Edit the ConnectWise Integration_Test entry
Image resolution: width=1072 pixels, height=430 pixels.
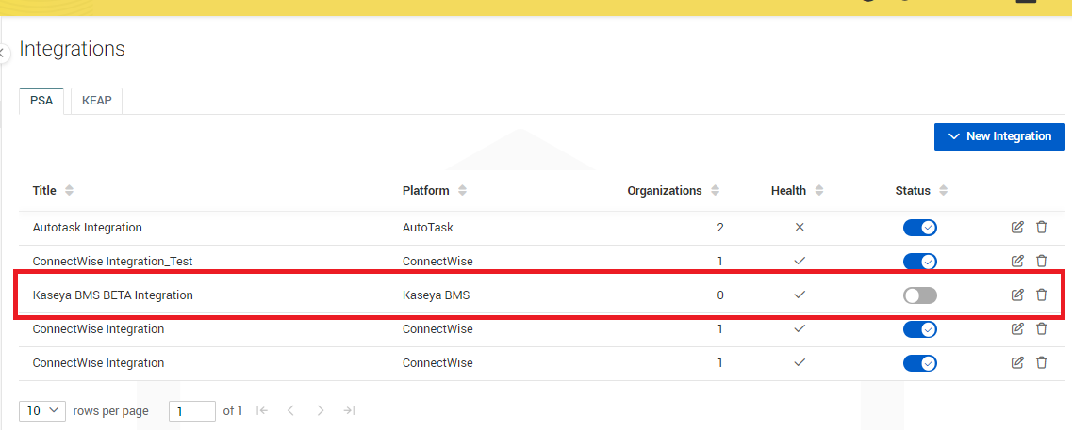click(x=1017, y=261)
